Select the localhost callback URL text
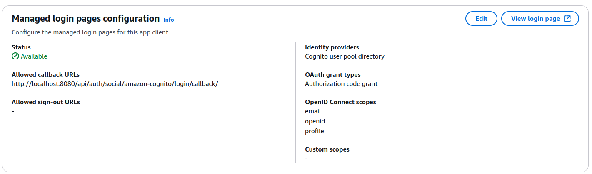Image resolution: width=592 pixels, height=174 pixels. coord(115,84)
